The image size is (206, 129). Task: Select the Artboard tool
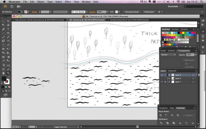[x=3, y=69]
